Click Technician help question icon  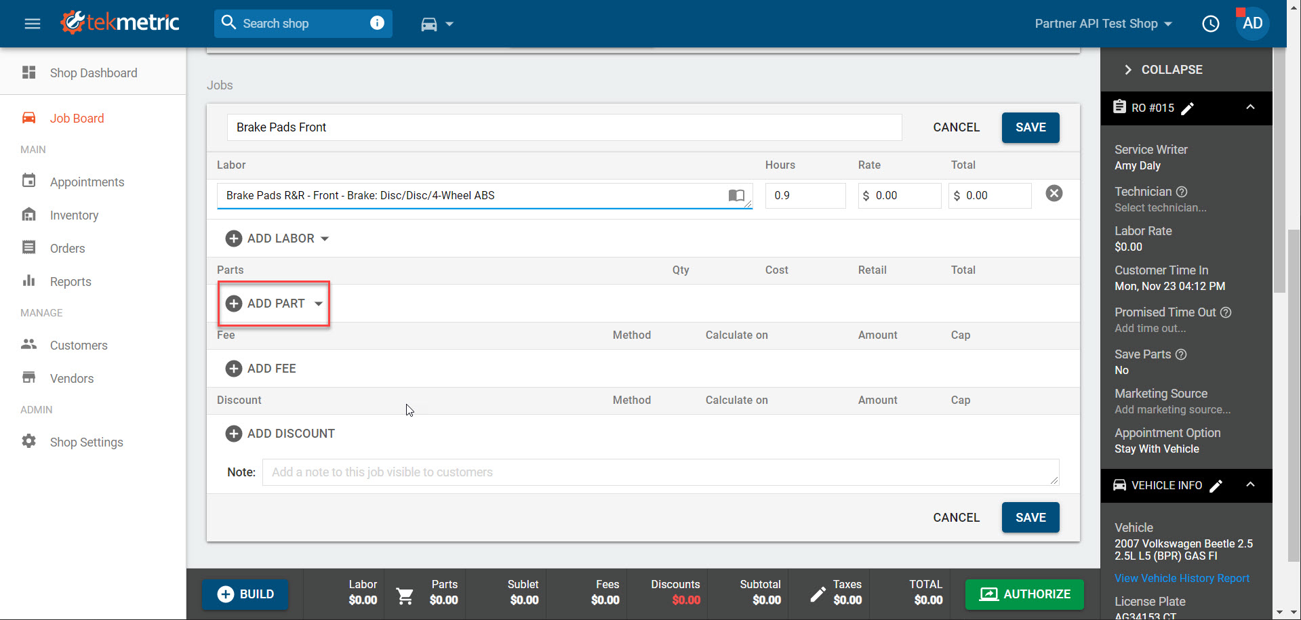[x=1182, y=192]
